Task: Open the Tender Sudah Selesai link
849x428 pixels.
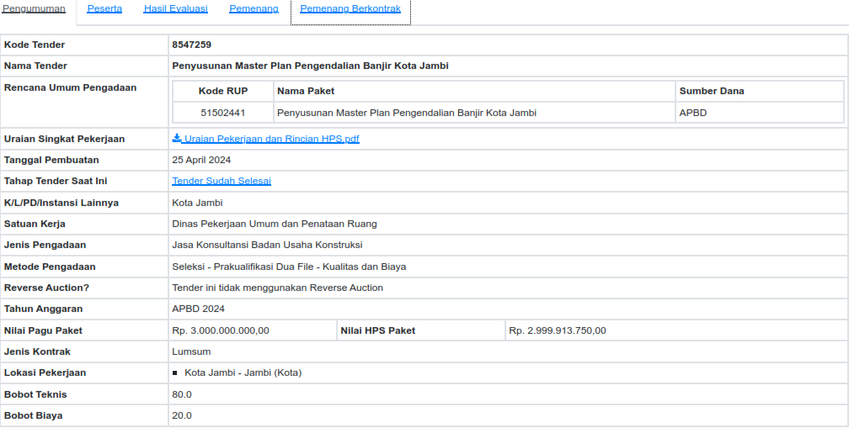Action: click(222, 181)
